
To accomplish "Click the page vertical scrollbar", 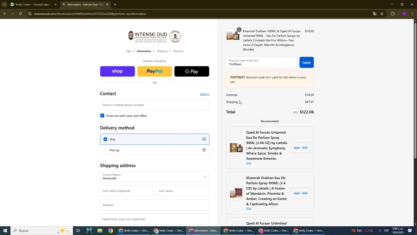I will [415, 90].
